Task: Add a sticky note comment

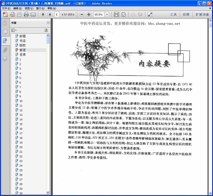Action: pyautogui.click(x=133, y=15)
